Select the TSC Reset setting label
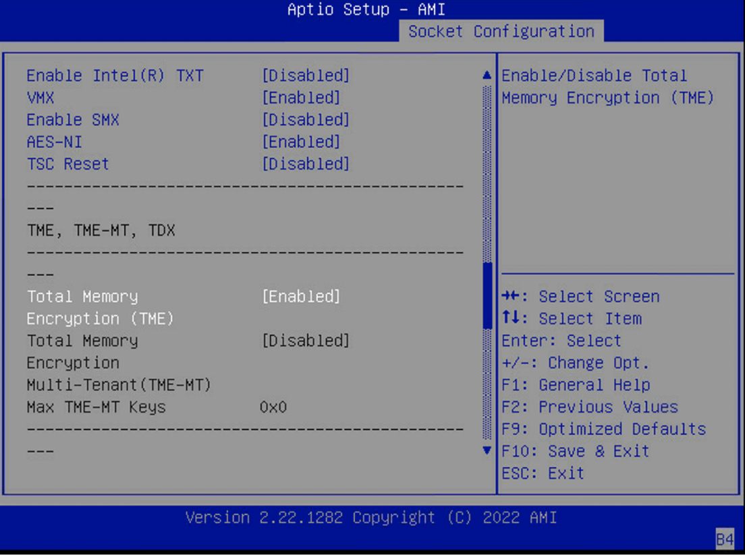 67,165
